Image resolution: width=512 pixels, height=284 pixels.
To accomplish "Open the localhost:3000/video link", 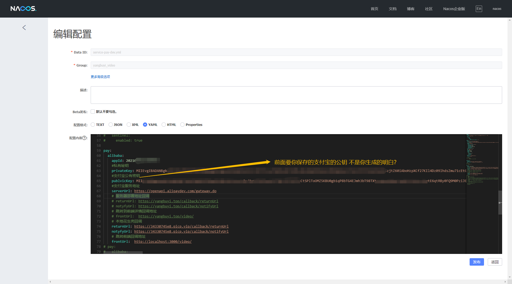I will click(163, 241).
